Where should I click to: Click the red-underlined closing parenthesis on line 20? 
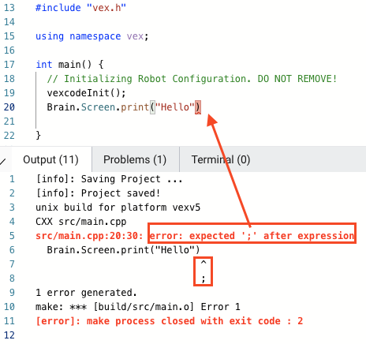coord(198,107)
